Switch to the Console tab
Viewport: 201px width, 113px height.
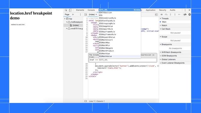(x=91, y=10)
